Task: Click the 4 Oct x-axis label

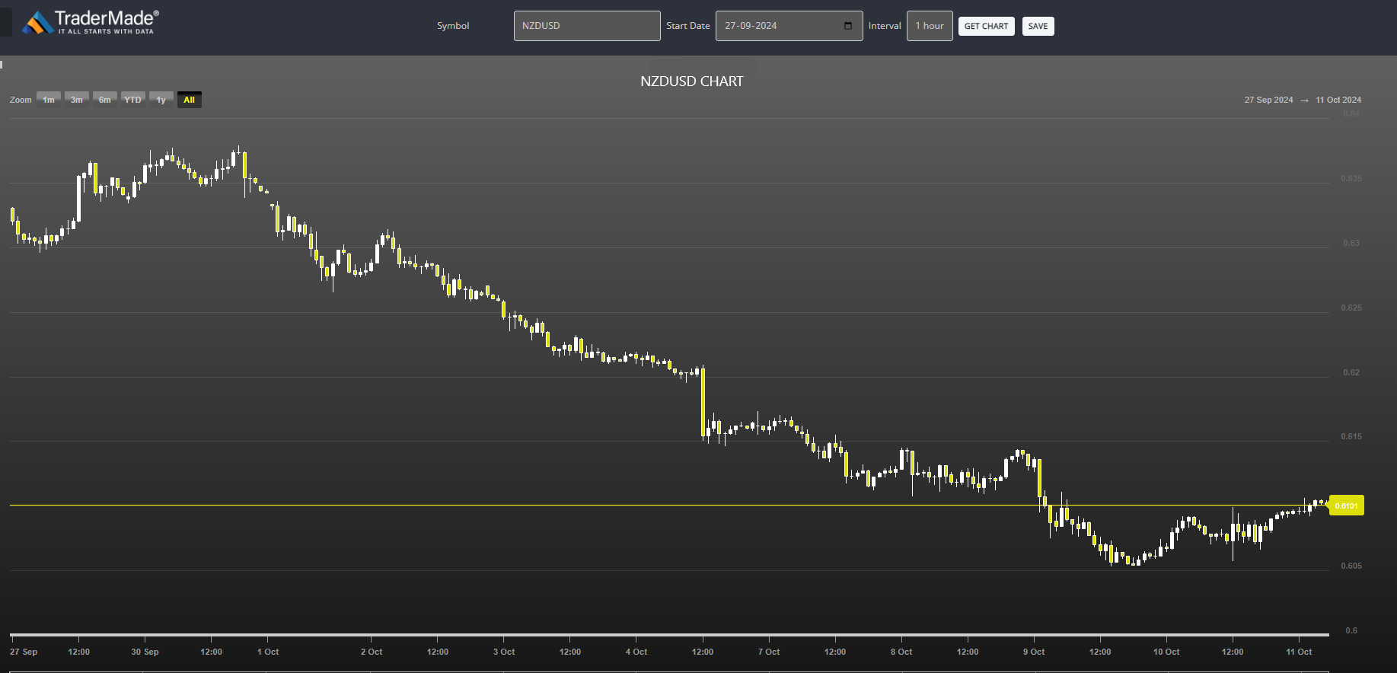Action: pyautogui.click(x=636, y=652)
